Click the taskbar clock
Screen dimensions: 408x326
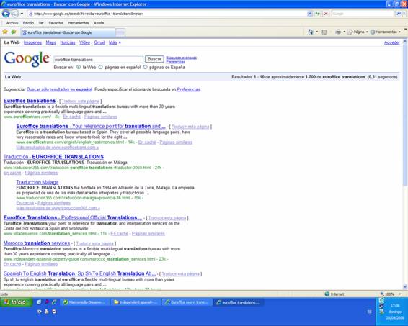click(395, 312)
